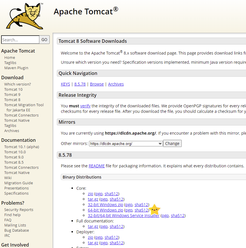Open the verify integrity link
The height and width of the screenshot is (248, 246).
pos(85,106)
